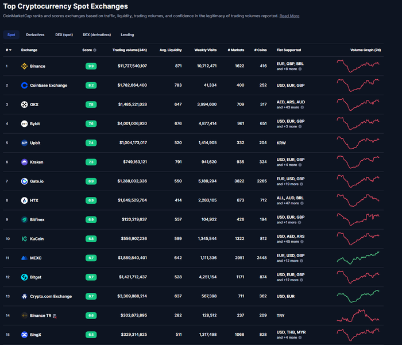The image size is (402, 345).
Task: Click info icon next to OKX's +43 more
Action: coord(302,107)
